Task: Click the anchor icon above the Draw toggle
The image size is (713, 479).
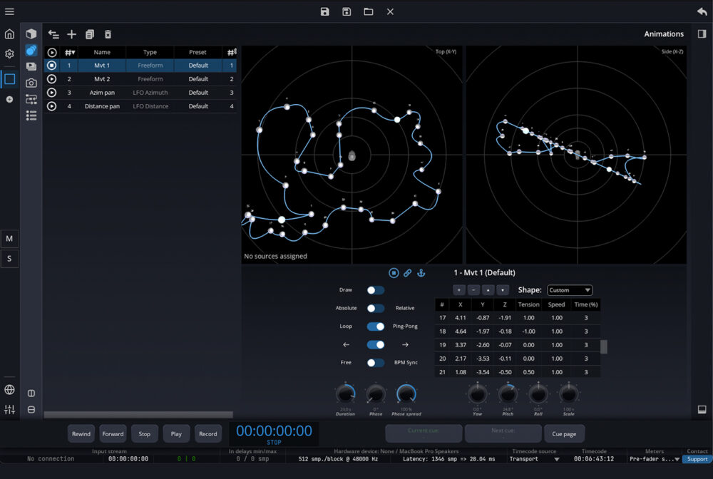Action: (421, 273)
